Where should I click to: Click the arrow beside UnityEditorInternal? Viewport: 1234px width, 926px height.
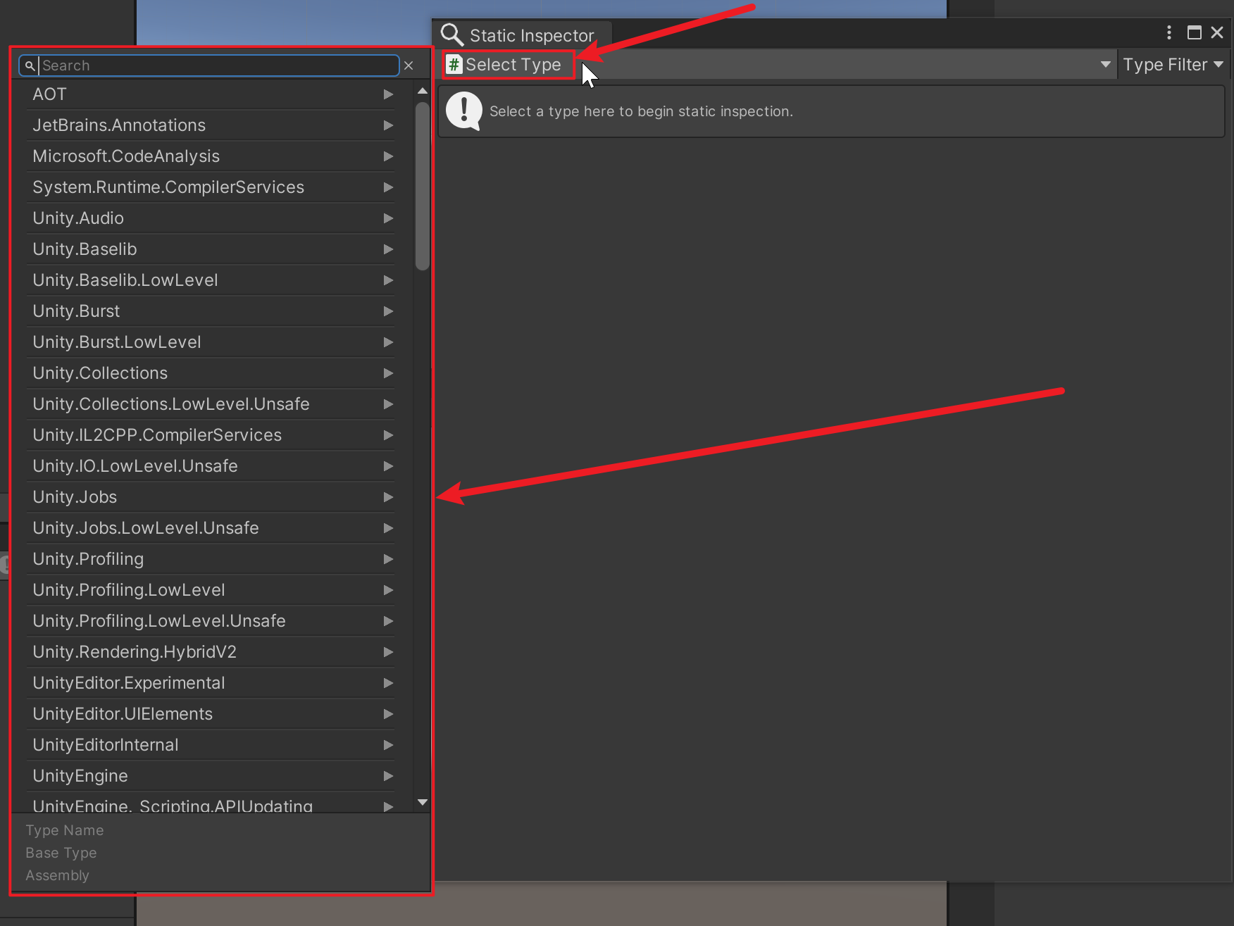[388, 745]
